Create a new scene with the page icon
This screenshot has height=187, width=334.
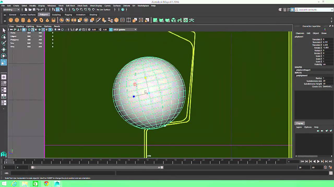26,10
